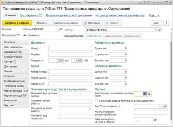Expand Основной режим работы dropdown
Screen dimensions: 173x127
pyautogui.click(x=91, y=101)
